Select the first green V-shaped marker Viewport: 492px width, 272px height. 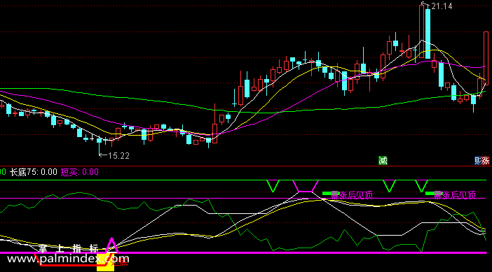point(273,186)
